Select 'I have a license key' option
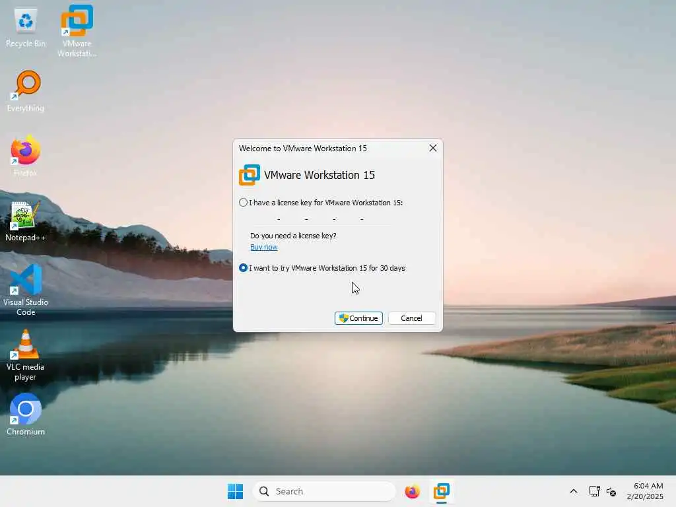Screen dimensions: 676x507 click(321, 203)
